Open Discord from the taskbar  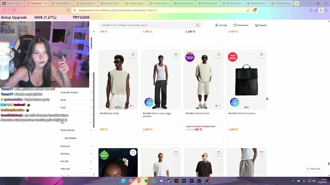click(161, 181)
